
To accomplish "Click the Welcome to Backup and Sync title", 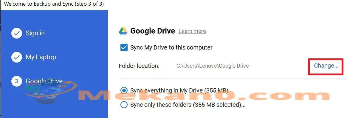I will coord(54,4).
